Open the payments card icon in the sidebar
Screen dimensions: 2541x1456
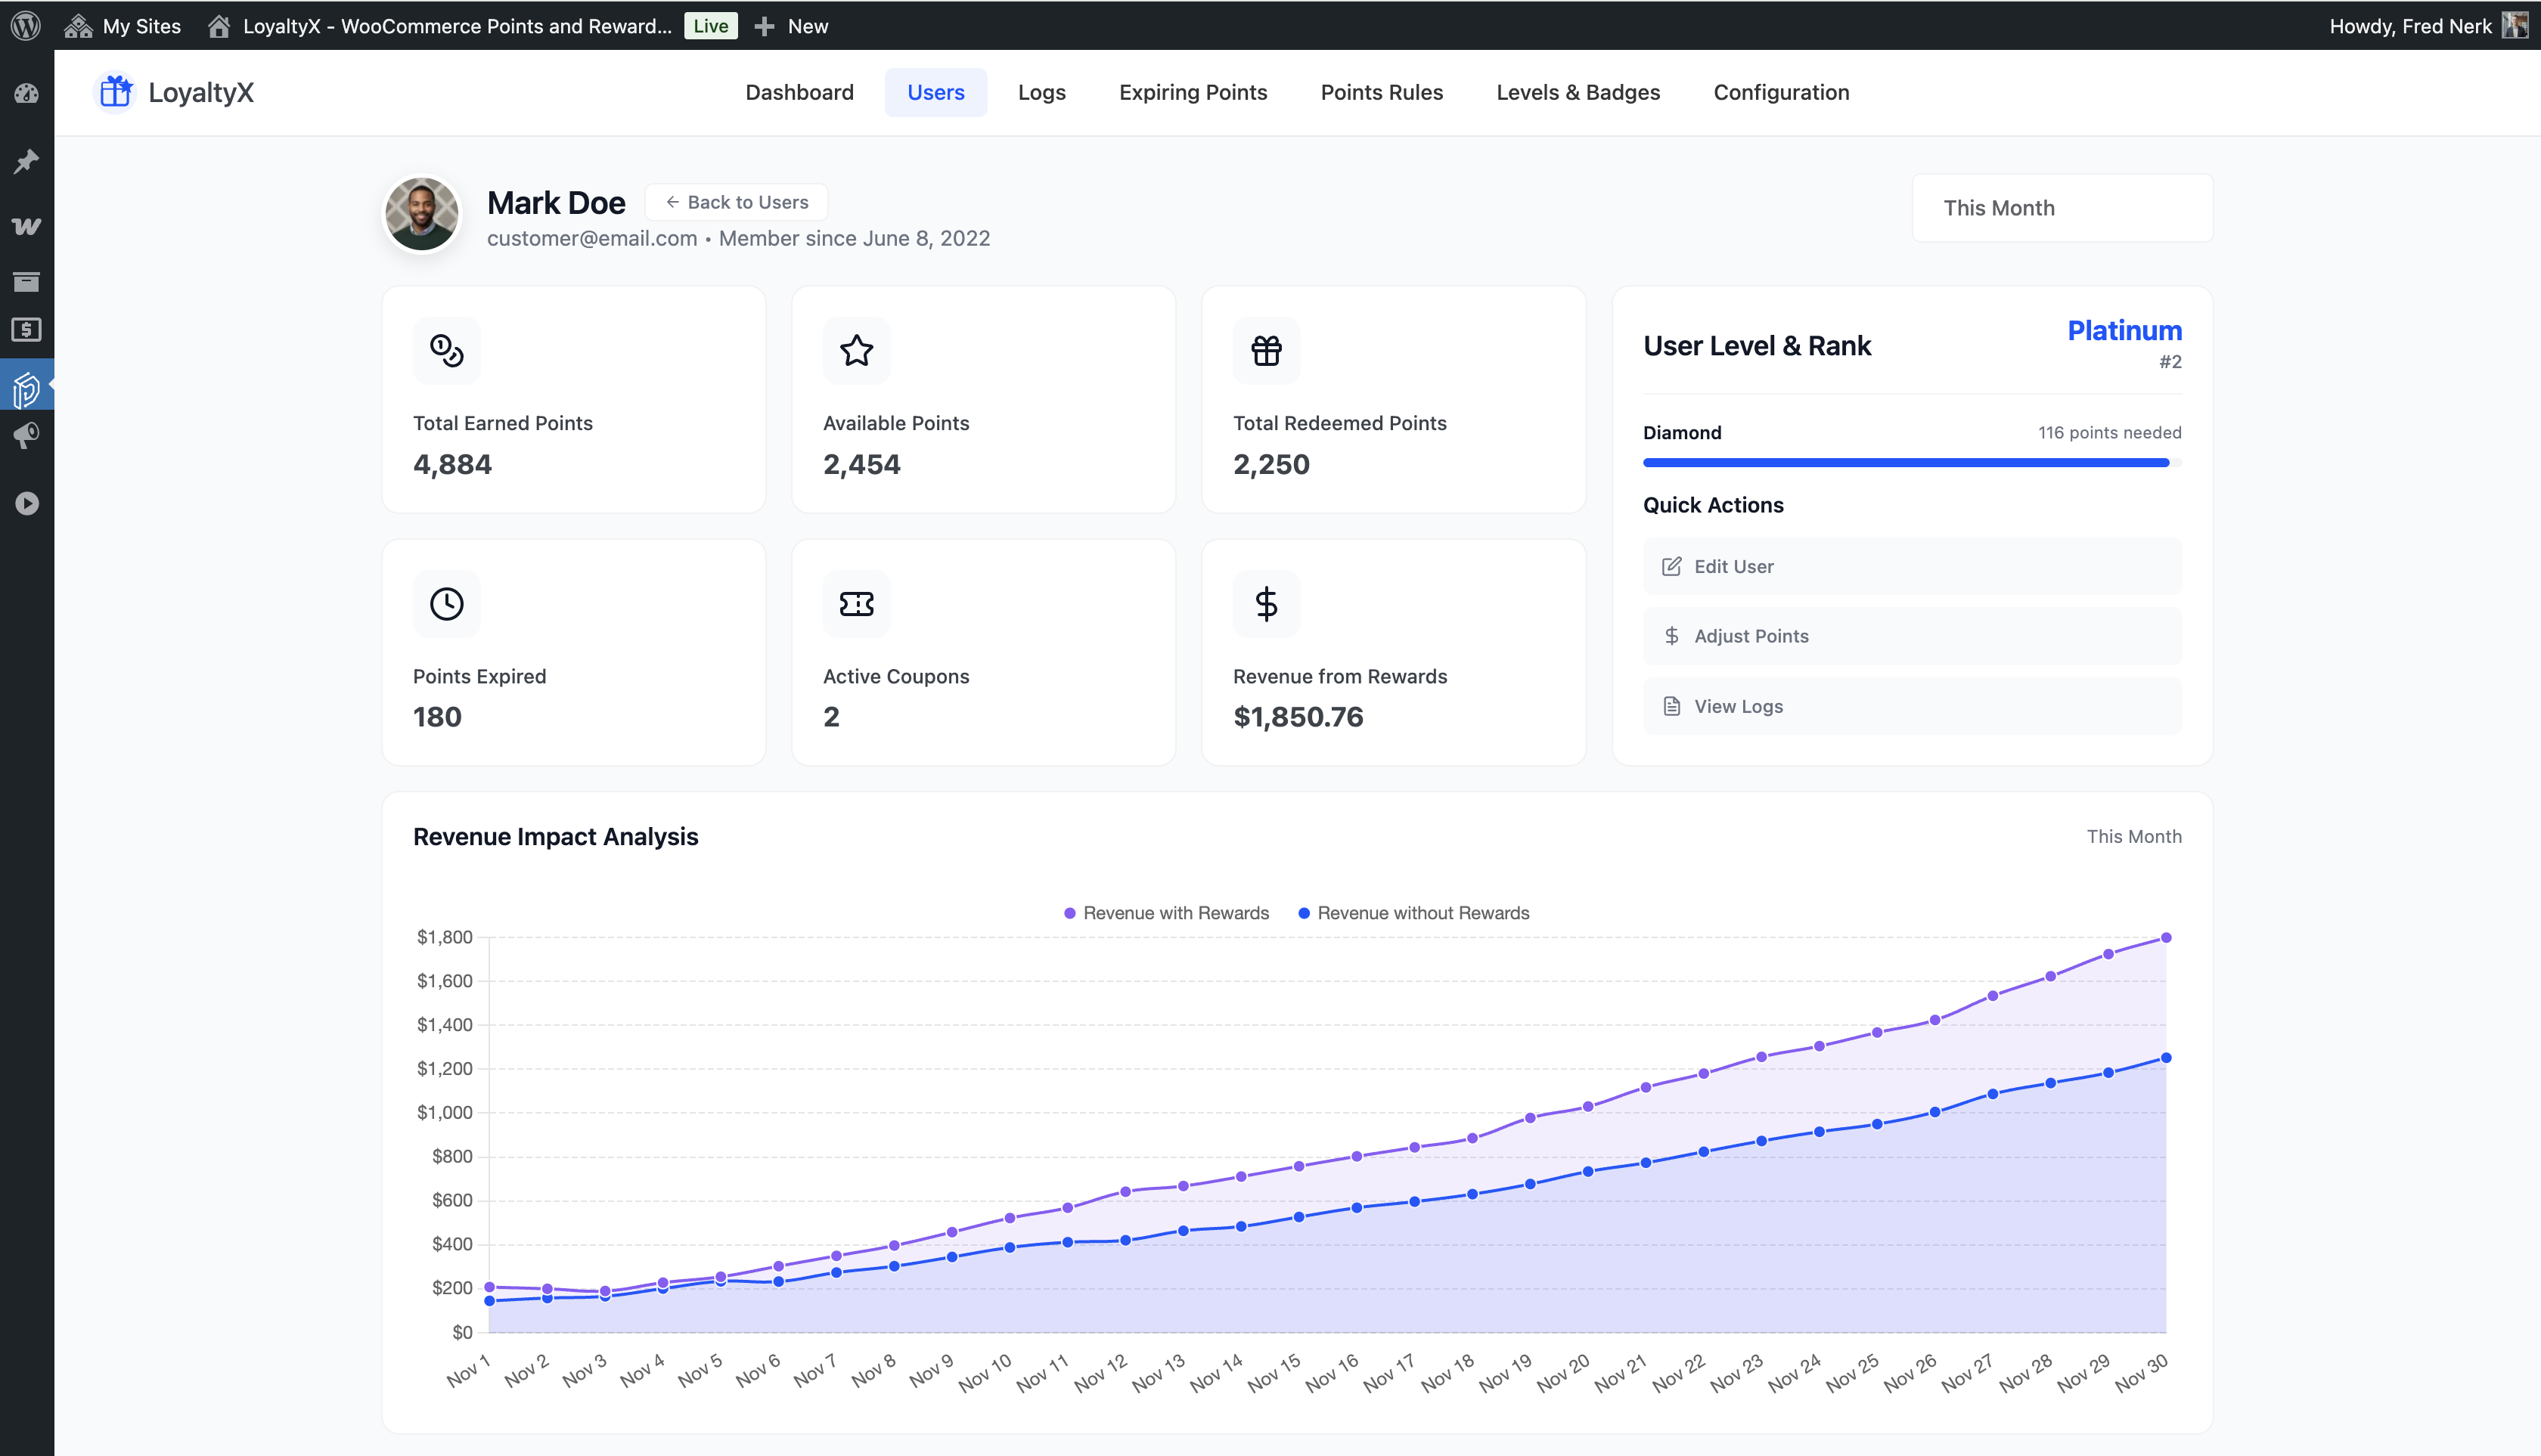click(27, 330)
